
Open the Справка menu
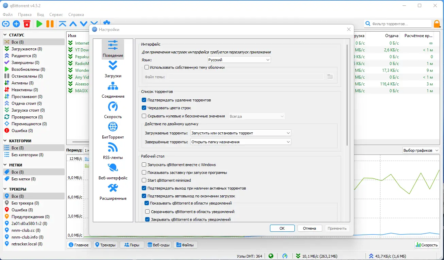click(76, 15)
